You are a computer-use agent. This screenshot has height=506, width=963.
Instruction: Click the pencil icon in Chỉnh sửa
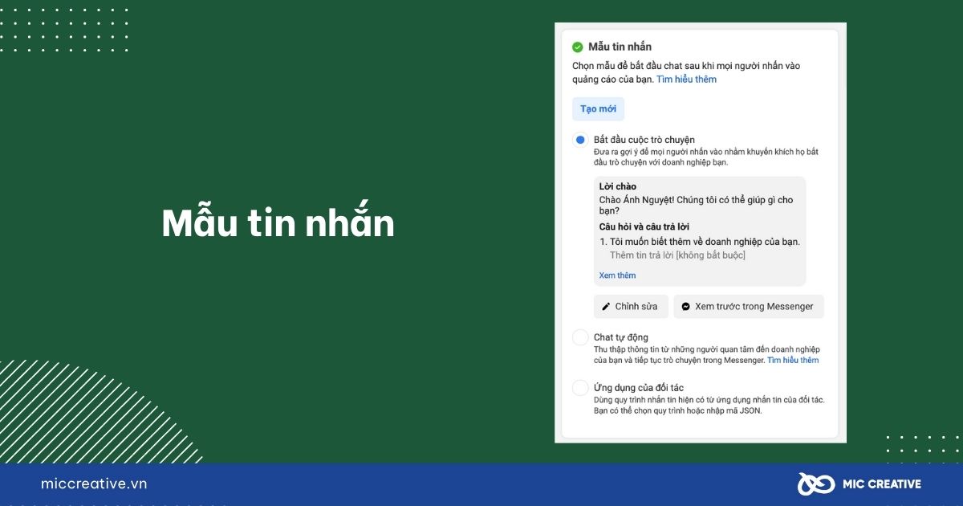point(607,307)
